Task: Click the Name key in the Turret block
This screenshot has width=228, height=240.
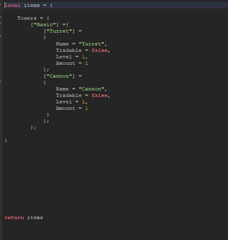Action: click(x=62, y=44)
